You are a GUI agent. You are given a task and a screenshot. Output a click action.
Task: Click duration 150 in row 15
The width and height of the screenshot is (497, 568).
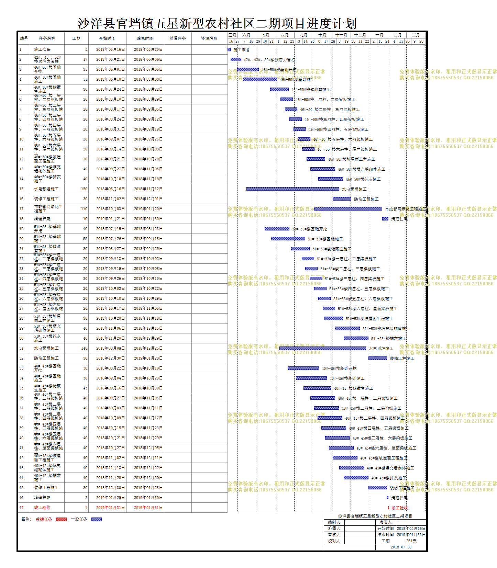tap(84, 189)
